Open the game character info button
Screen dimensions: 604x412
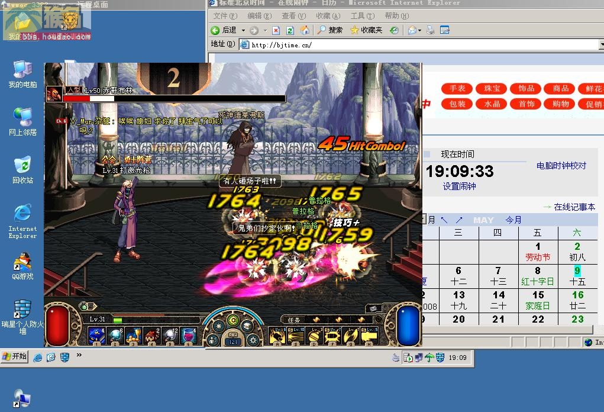coord(212,340)
